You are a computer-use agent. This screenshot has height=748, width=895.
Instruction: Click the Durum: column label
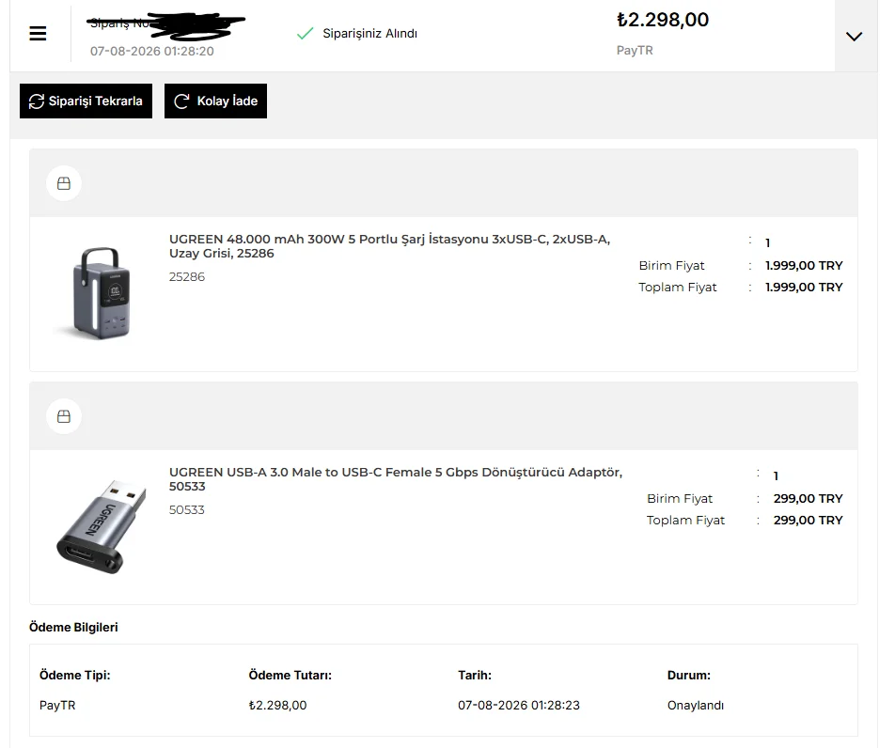point(689,675)
